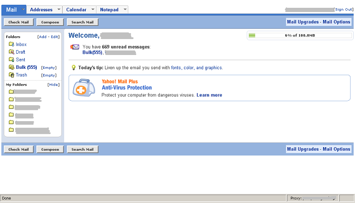This screenshot has height=203, width=355.
Task: Click the 669 unread messages text
Action: 126,47
